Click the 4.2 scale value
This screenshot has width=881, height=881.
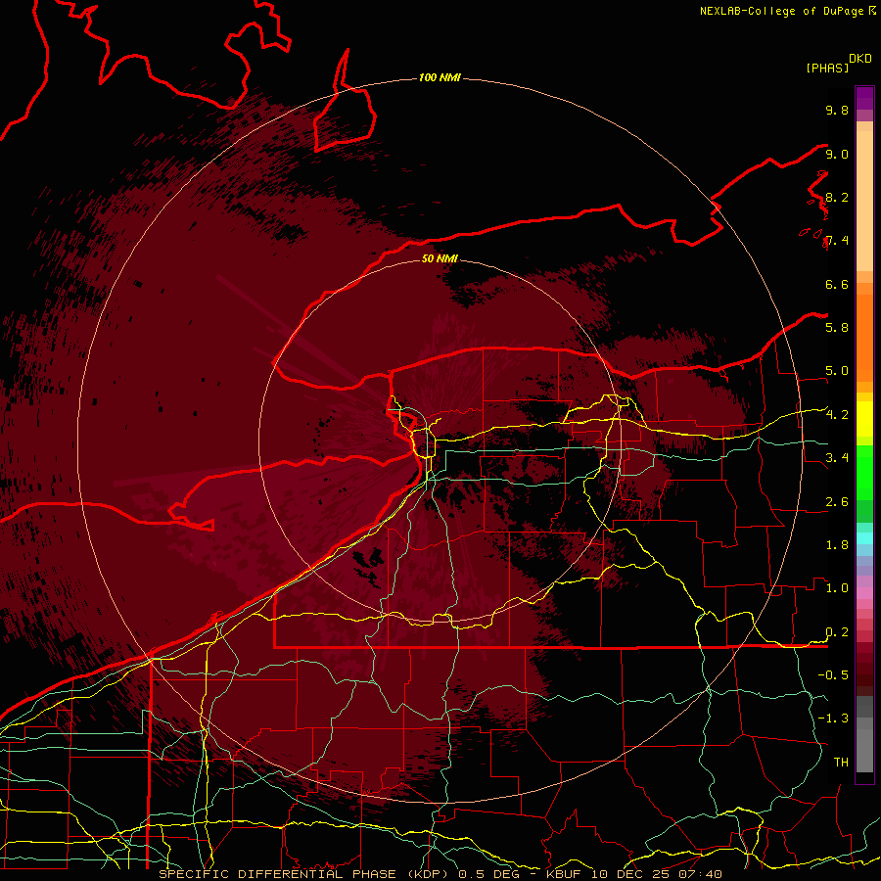coord(837,415)
